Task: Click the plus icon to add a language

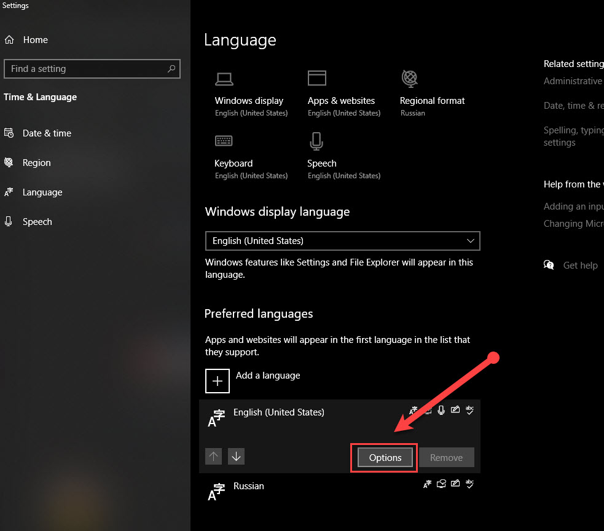Action: (218, 380)
